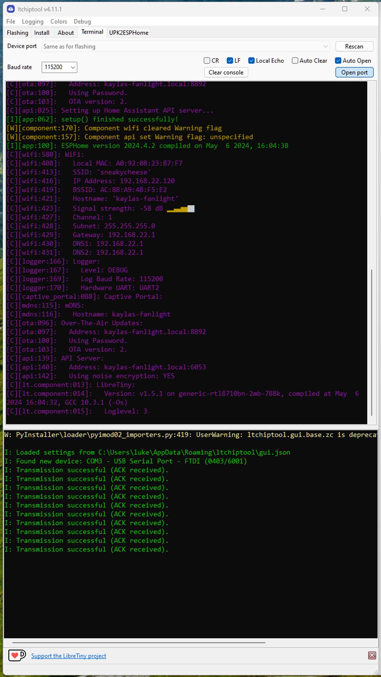Screen dimensions: 381x677
Task: Switch to the Install tab
Action: (42, 33)
